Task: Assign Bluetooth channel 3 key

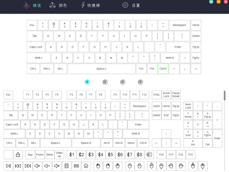Action: tap(91, 154)
